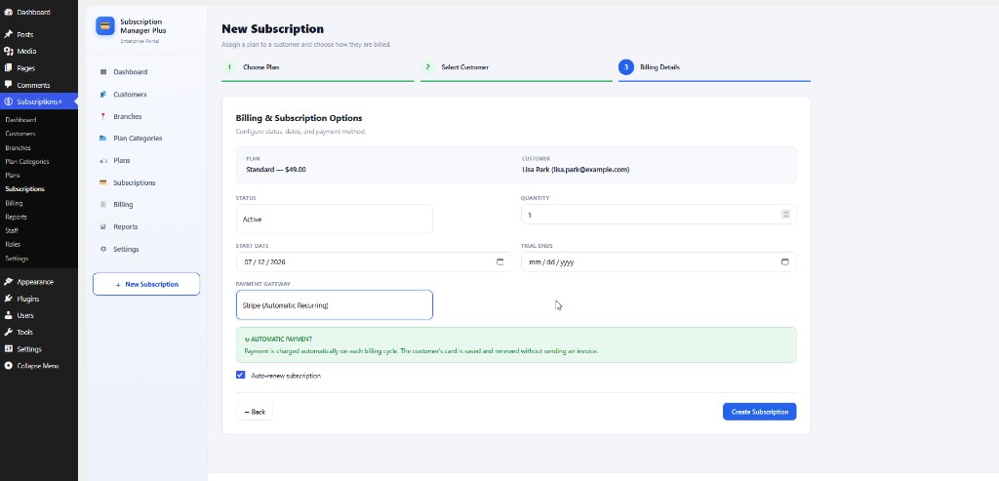The width and height of the screenshot is (999, 481).
Task: Click the Appearance paintbrush icon
Action: coord(8,282)
